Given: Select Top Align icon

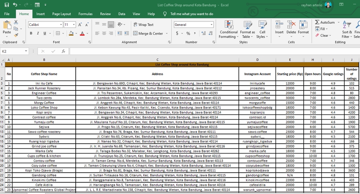Looking at the screenshot, I should (97, 24).
